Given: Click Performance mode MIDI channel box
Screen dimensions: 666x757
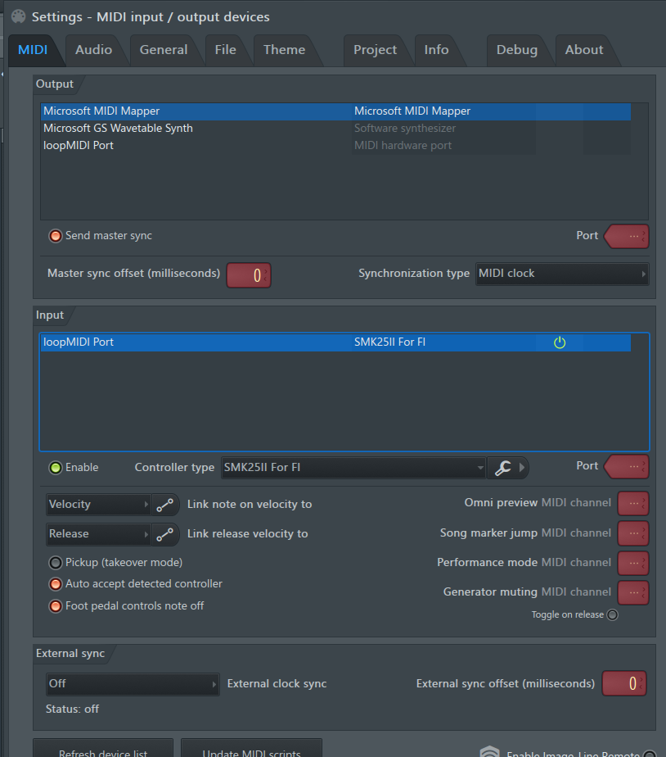Looking at the screenshot, I should click(633, 564).
